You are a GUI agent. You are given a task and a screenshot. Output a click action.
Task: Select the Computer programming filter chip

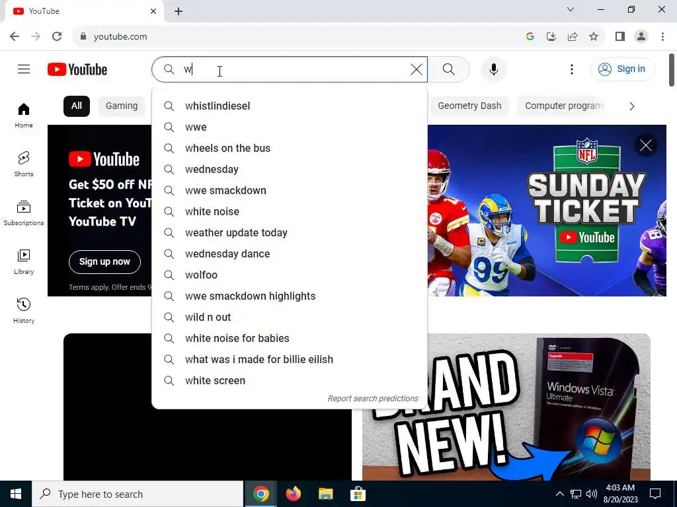click(563, 106)
